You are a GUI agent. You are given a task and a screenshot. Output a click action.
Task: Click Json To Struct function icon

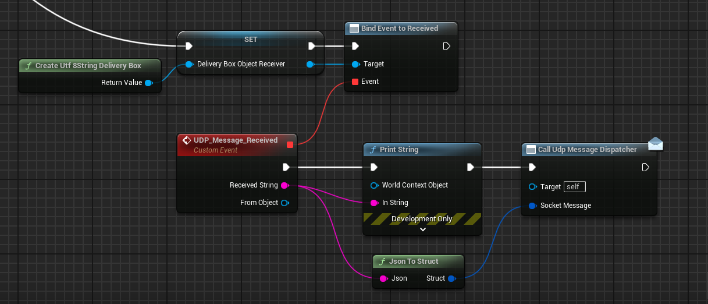pyautogui.click(x=382, y=261)
